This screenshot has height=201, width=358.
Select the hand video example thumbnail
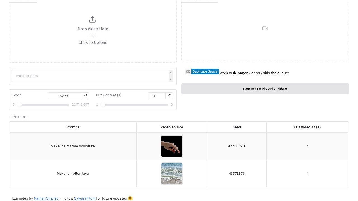tap(172, 146)
